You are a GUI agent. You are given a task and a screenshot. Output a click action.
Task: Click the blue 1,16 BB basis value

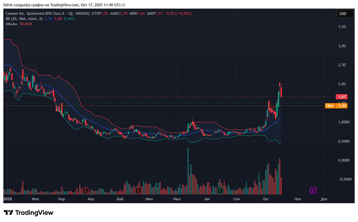click(48, 19)
